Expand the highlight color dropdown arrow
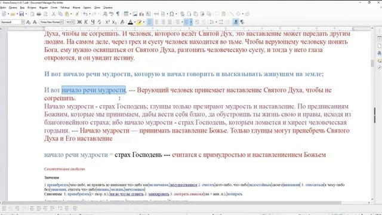382x215 pixels. [144, 22]
